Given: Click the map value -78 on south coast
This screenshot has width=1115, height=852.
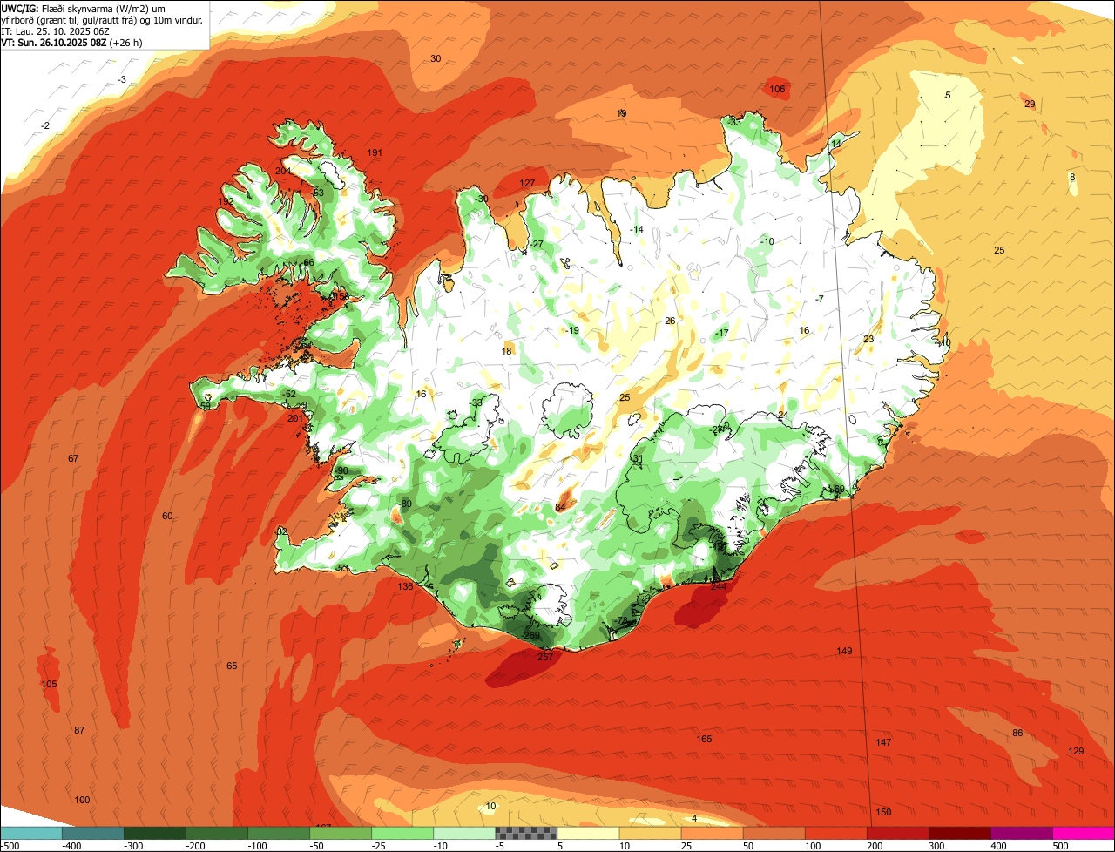Looking at the screenshot, I should pos(621,620).
